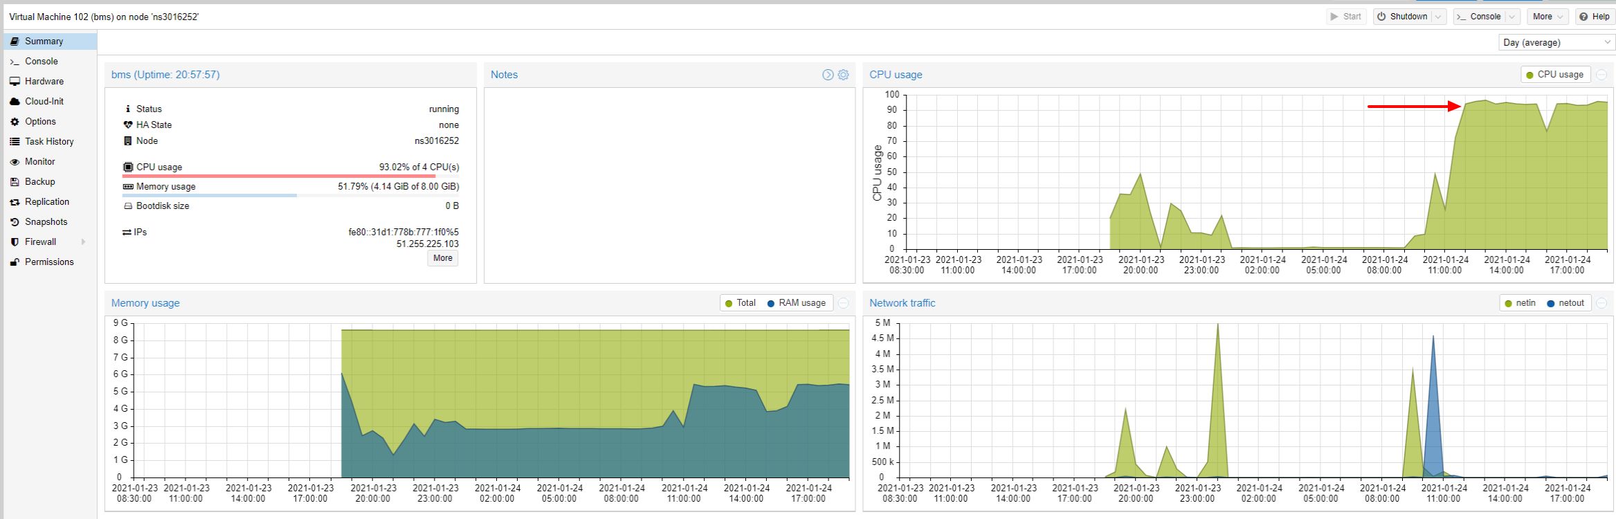Screen dimensions: 1616x519
Task: Open the Hardware section in sidebar
Action: coord(44,81)
